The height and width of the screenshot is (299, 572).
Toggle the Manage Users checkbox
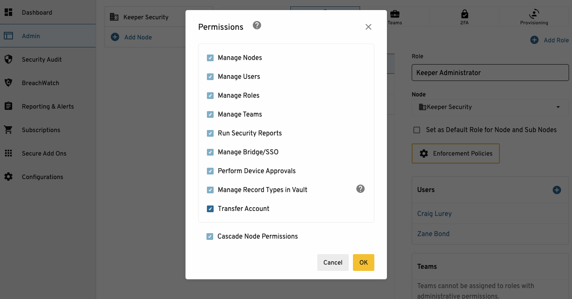click(x=210, y=77)
